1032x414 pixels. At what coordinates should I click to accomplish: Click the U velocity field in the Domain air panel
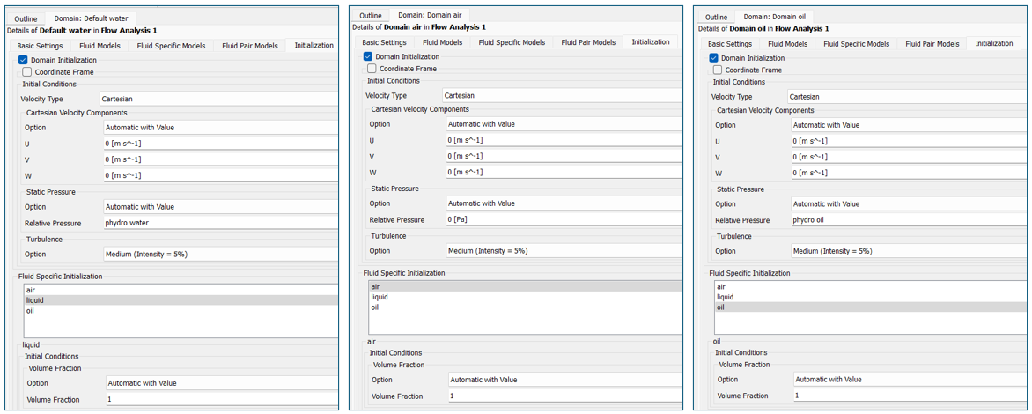coord(562,141)
